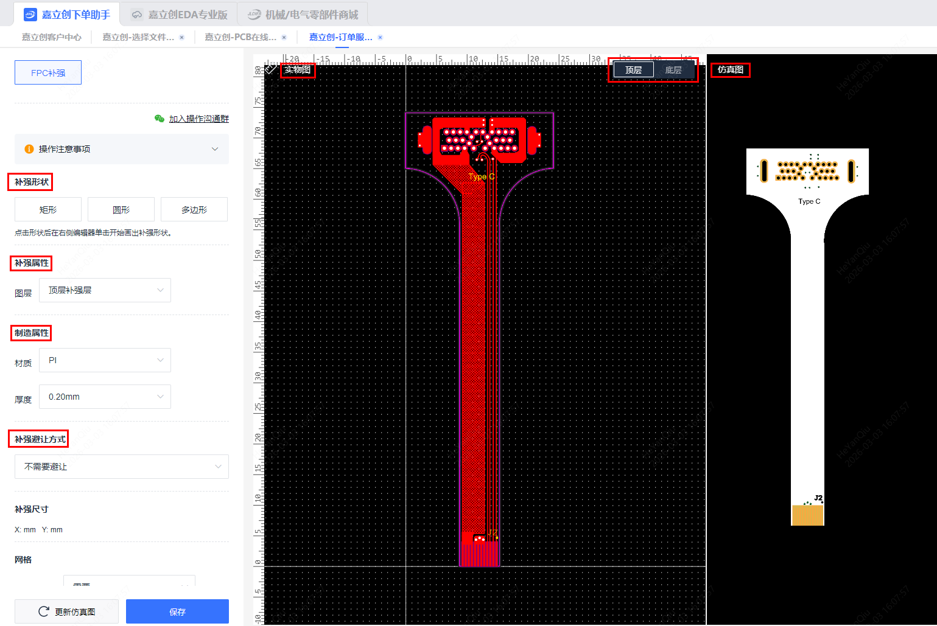Click the refresh icon in 更新仿真图
Screen dimensions: 937x626
(x=44, y=611)
